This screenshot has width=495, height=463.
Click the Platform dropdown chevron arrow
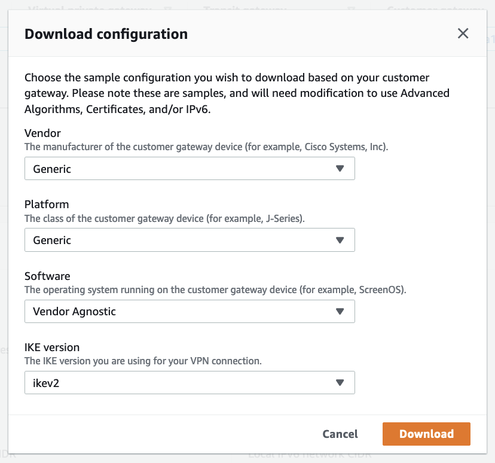click(x=340, y=240)
